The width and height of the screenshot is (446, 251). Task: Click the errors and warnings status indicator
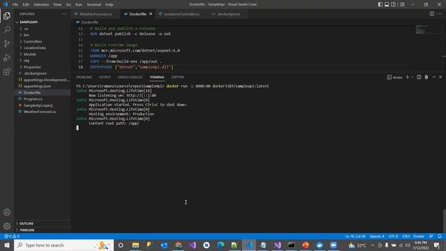(12, 236)
